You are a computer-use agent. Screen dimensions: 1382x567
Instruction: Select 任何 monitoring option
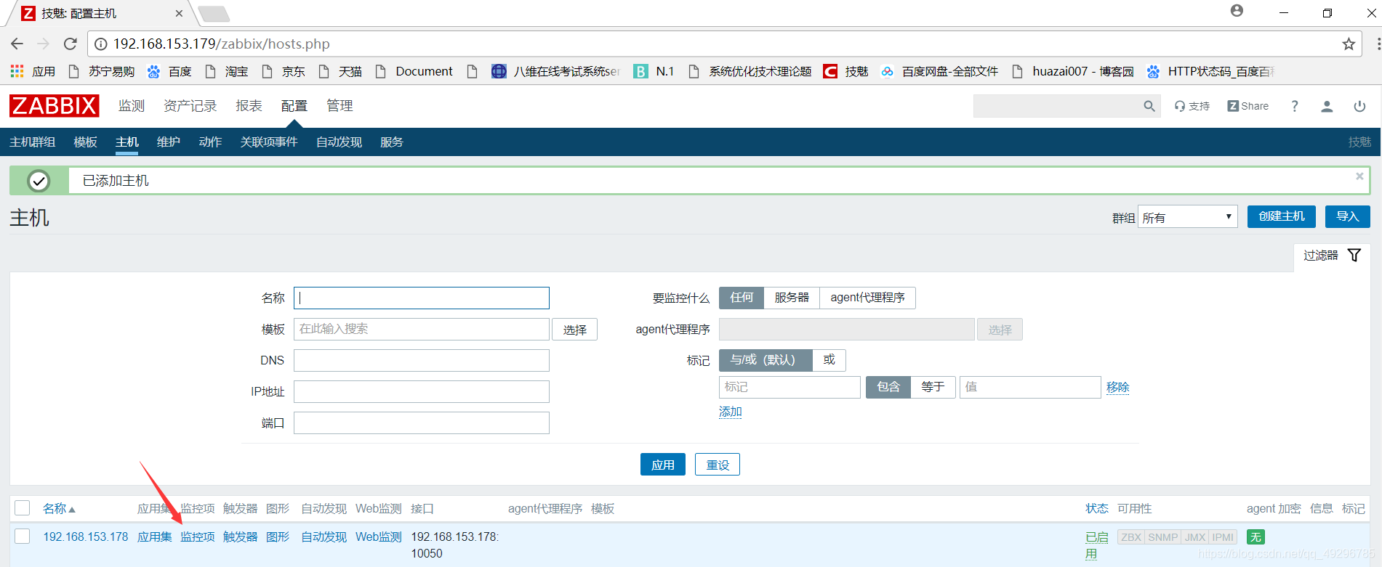[742, 298]
